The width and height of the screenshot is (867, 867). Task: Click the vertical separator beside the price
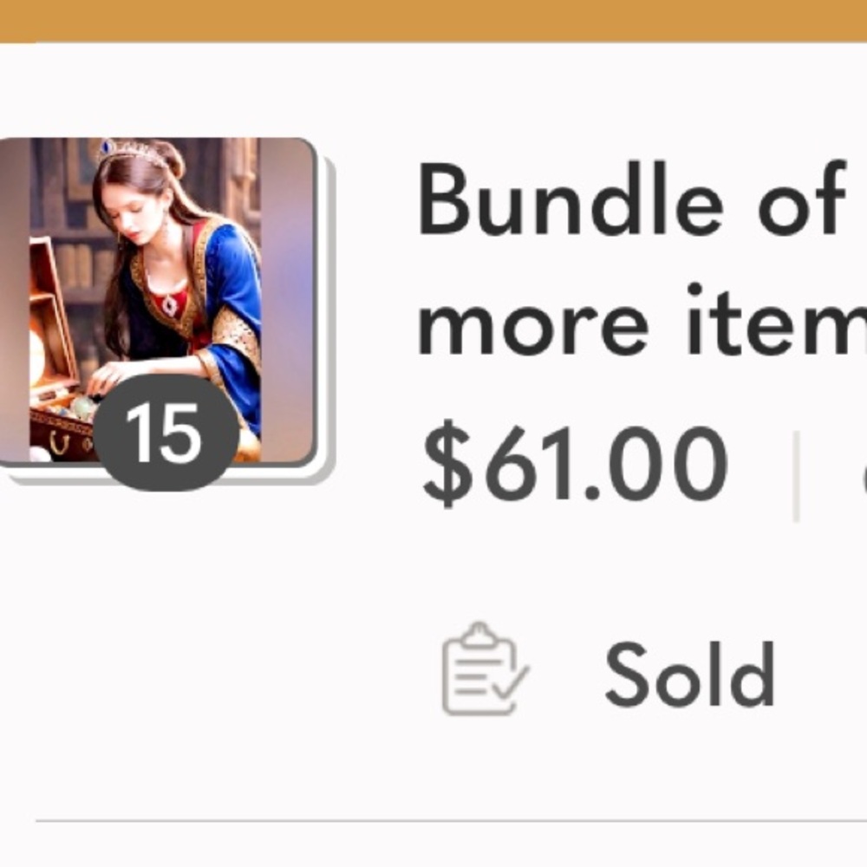tap(796, 477)
